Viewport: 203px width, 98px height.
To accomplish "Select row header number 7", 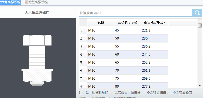I will point(83,78).
